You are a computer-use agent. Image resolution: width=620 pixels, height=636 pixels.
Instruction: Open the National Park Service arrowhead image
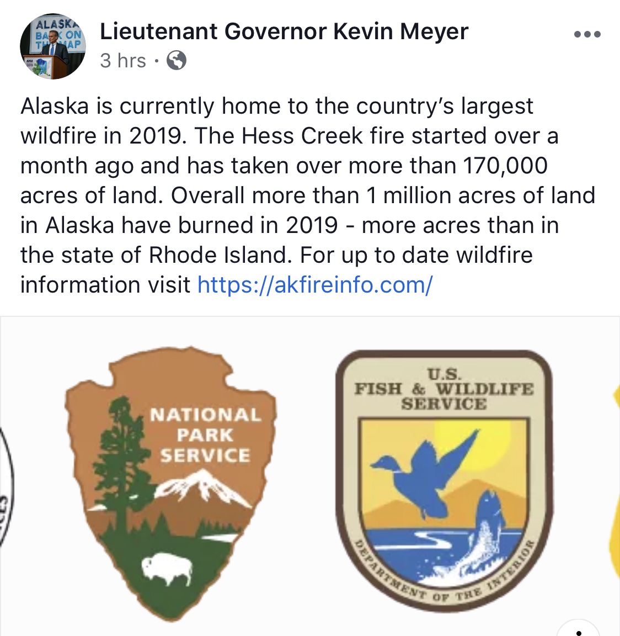[170, 483]
